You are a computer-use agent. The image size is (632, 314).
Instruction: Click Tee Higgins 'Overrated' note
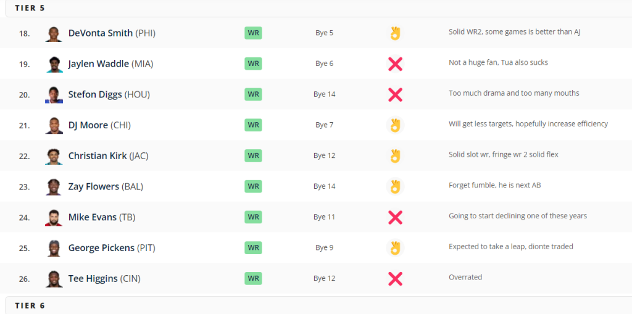click(x=465, y=278)
